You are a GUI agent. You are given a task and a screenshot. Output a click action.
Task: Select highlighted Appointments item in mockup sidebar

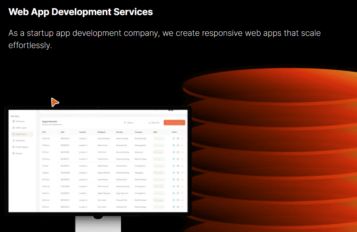[x=22, y=134]
